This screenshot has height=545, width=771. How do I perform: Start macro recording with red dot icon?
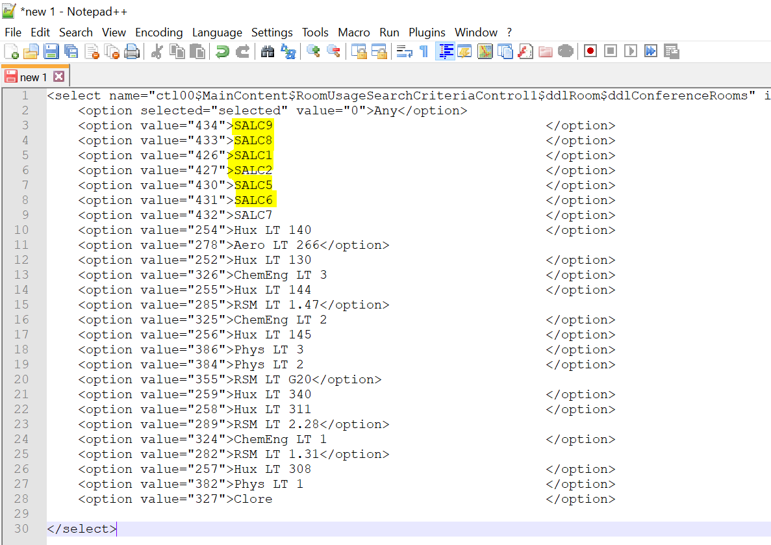tap(590, 51)
